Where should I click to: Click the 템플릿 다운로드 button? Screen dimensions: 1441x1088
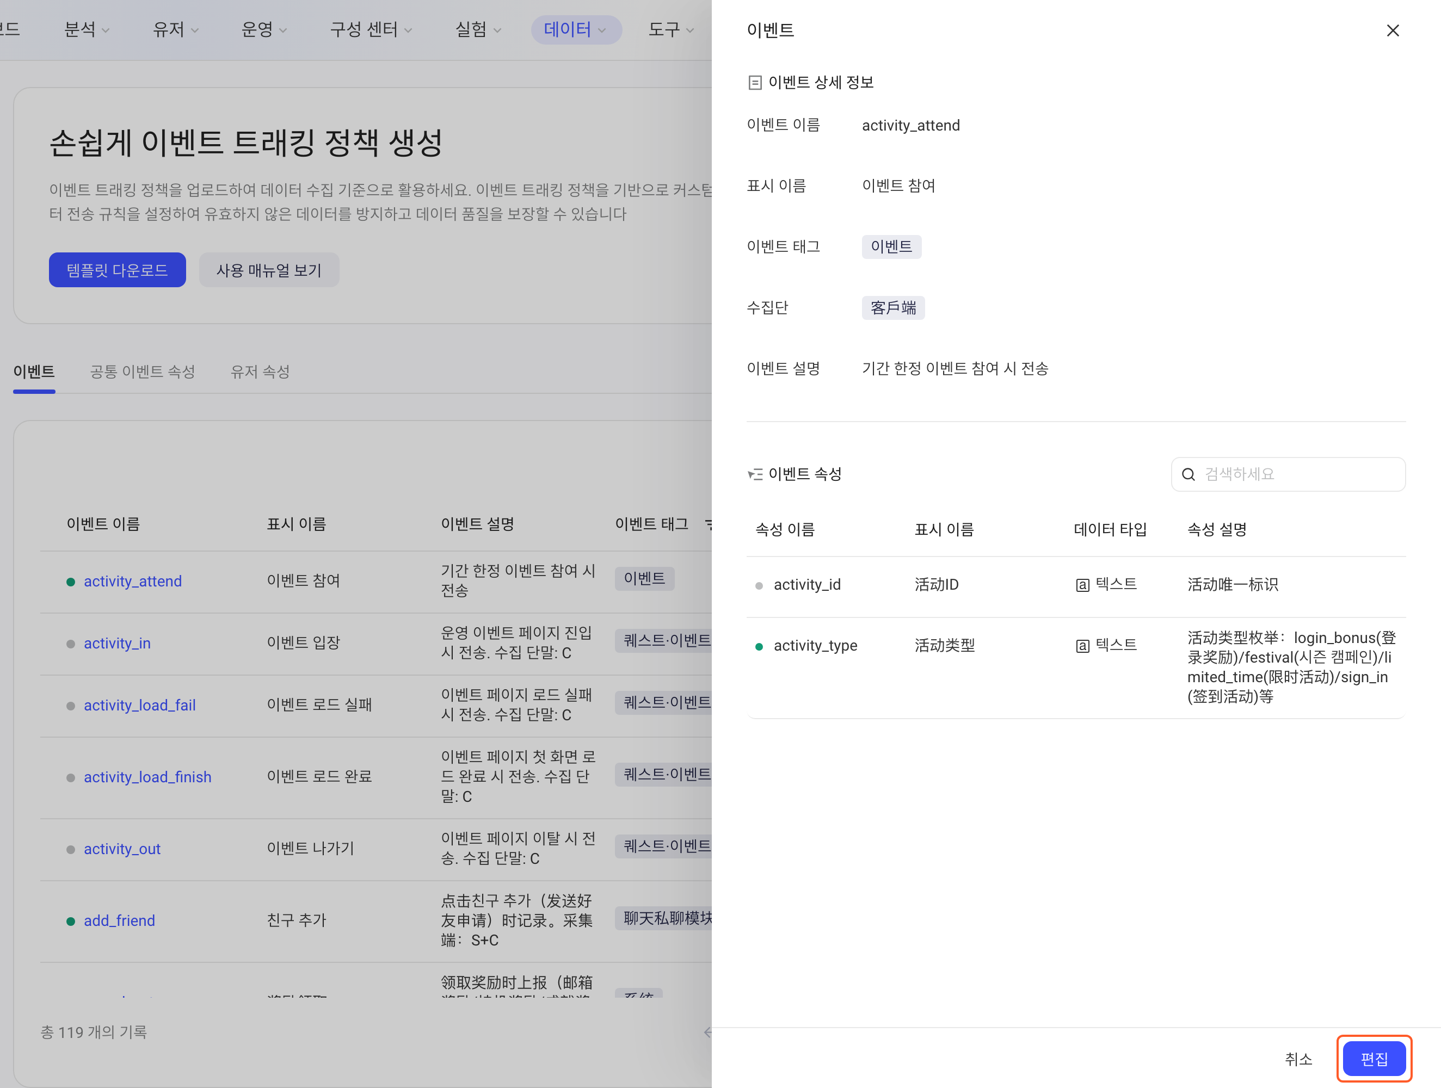coord(117,270)
